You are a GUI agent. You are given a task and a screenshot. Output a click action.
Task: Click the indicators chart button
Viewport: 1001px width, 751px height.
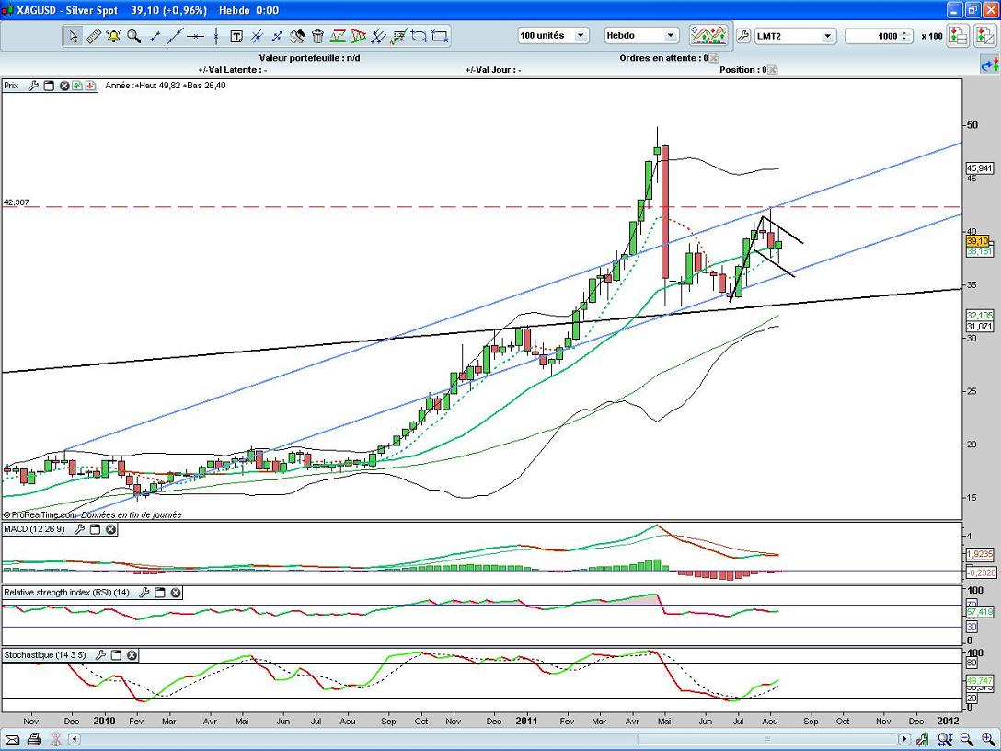(x=708, y=36)
